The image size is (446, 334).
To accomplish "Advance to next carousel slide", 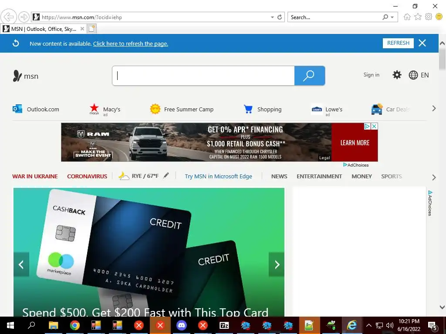I will [277, 264].
